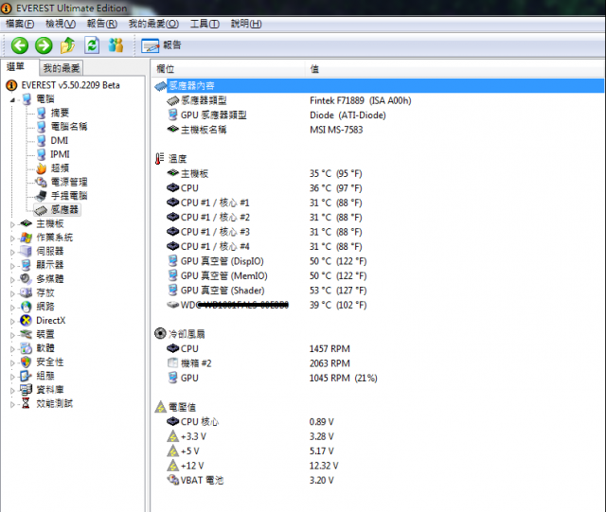The height and width of the screenshot is (512, 606).
Task: Click the WDC hard drive icon
Action: point(172,305)
